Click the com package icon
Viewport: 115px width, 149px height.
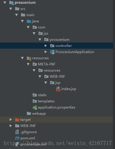tap(35, 27)
